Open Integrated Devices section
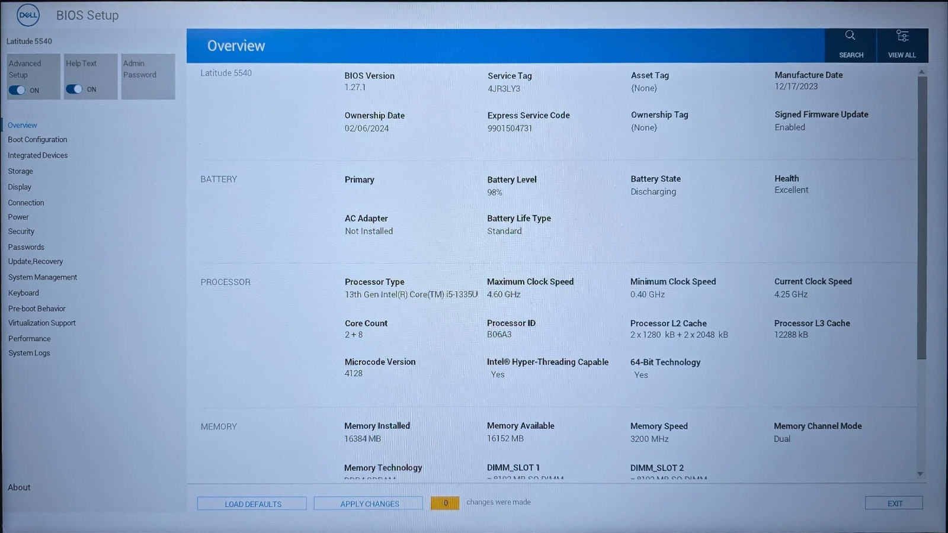The width and height of the screenshot is (948, 533). click(x=38, y=156)
